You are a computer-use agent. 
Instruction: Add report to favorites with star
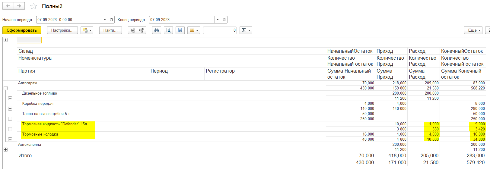tap(33, 6)
